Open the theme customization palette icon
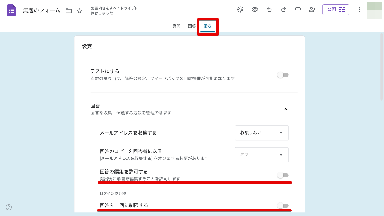 click(240, 10)
